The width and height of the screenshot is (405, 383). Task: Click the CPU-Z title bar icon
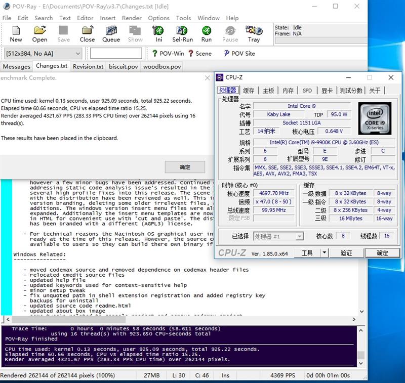[220, 77]
